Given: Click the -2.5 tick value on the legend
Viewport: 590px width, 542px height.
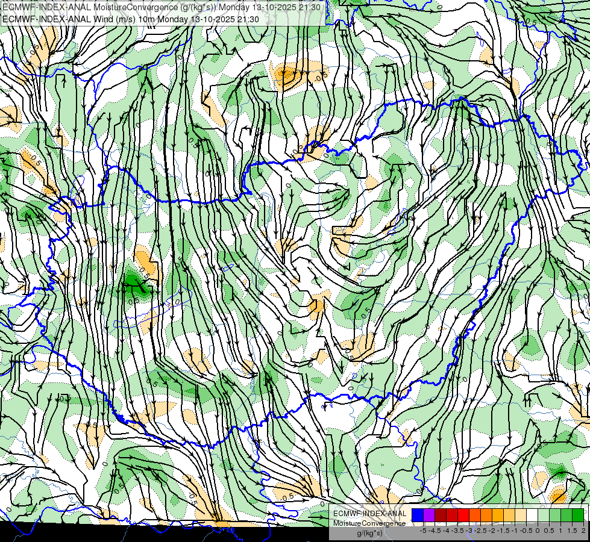Looking at the screenshot, I should tap(480, 531).
